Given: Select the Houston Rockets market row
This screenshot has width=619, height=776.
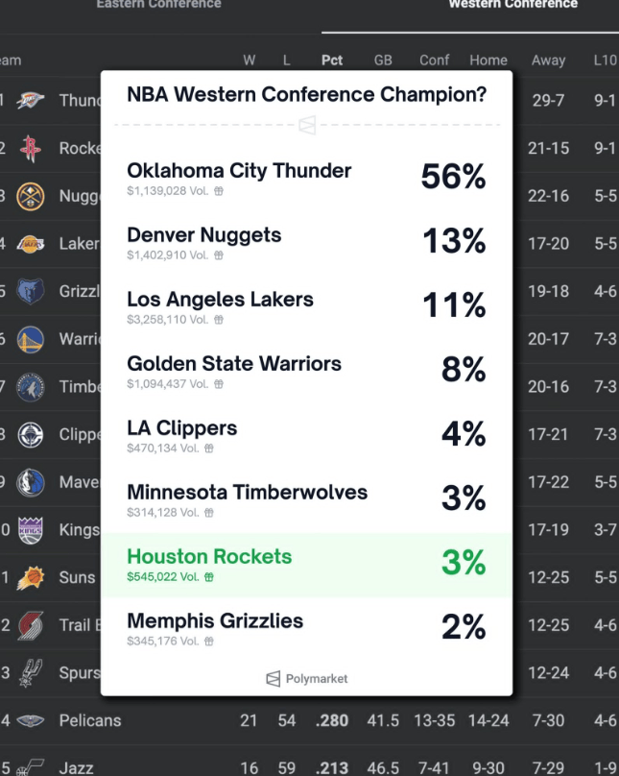Looking at the screenshot, I should tap(306, 565).
